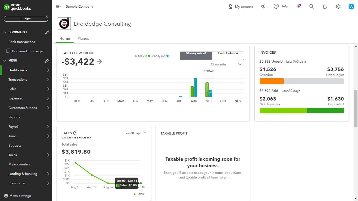Open the account avatar A
This screenshot has height=201, width=358.
[x=351, y=7]
